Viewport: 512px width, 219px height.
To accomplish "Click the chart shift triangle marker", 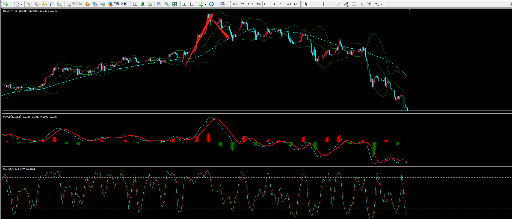I will 409,10.
